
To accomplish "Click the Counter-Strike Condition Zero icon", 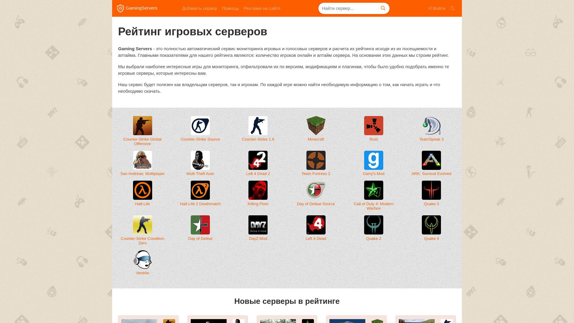I will [x=143, y=225].
